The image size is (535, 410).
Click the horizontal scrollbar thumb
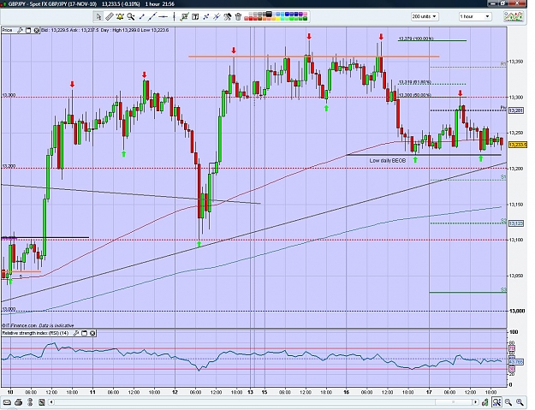(x=454, y=402)
